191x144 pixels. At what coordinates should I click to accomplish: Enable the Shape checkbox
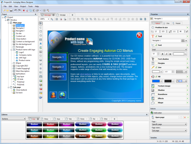(156, 102)
